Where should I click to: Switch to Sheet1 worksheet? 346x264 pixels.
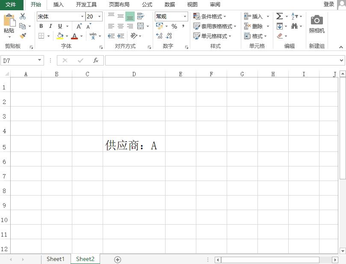[56, 258]
